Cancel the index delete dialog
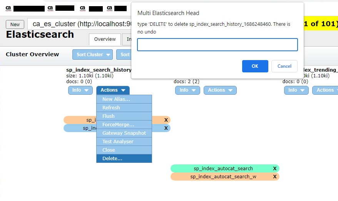 tap(284, 66)
